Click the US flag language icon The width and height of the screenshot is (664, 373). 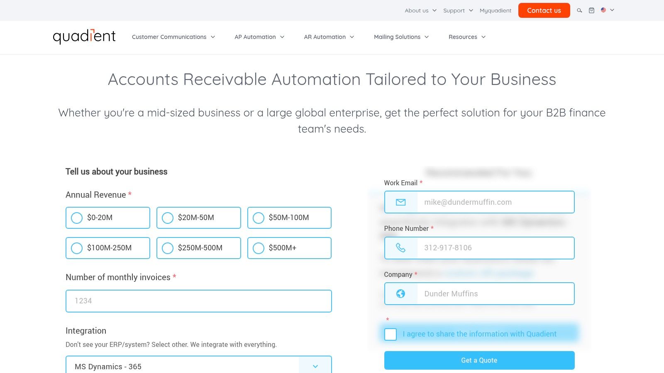click(603, 10)
